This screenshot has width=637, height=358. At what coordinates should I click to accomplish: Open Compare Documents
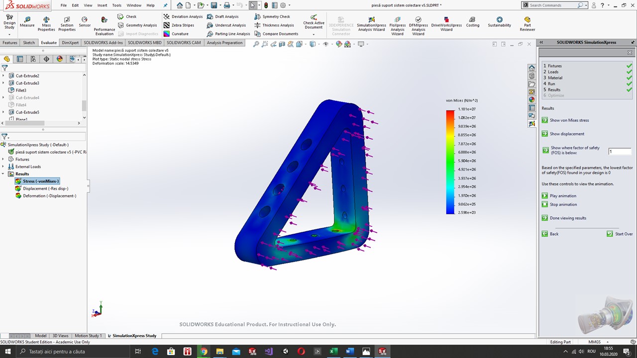[x=276, y=34]
